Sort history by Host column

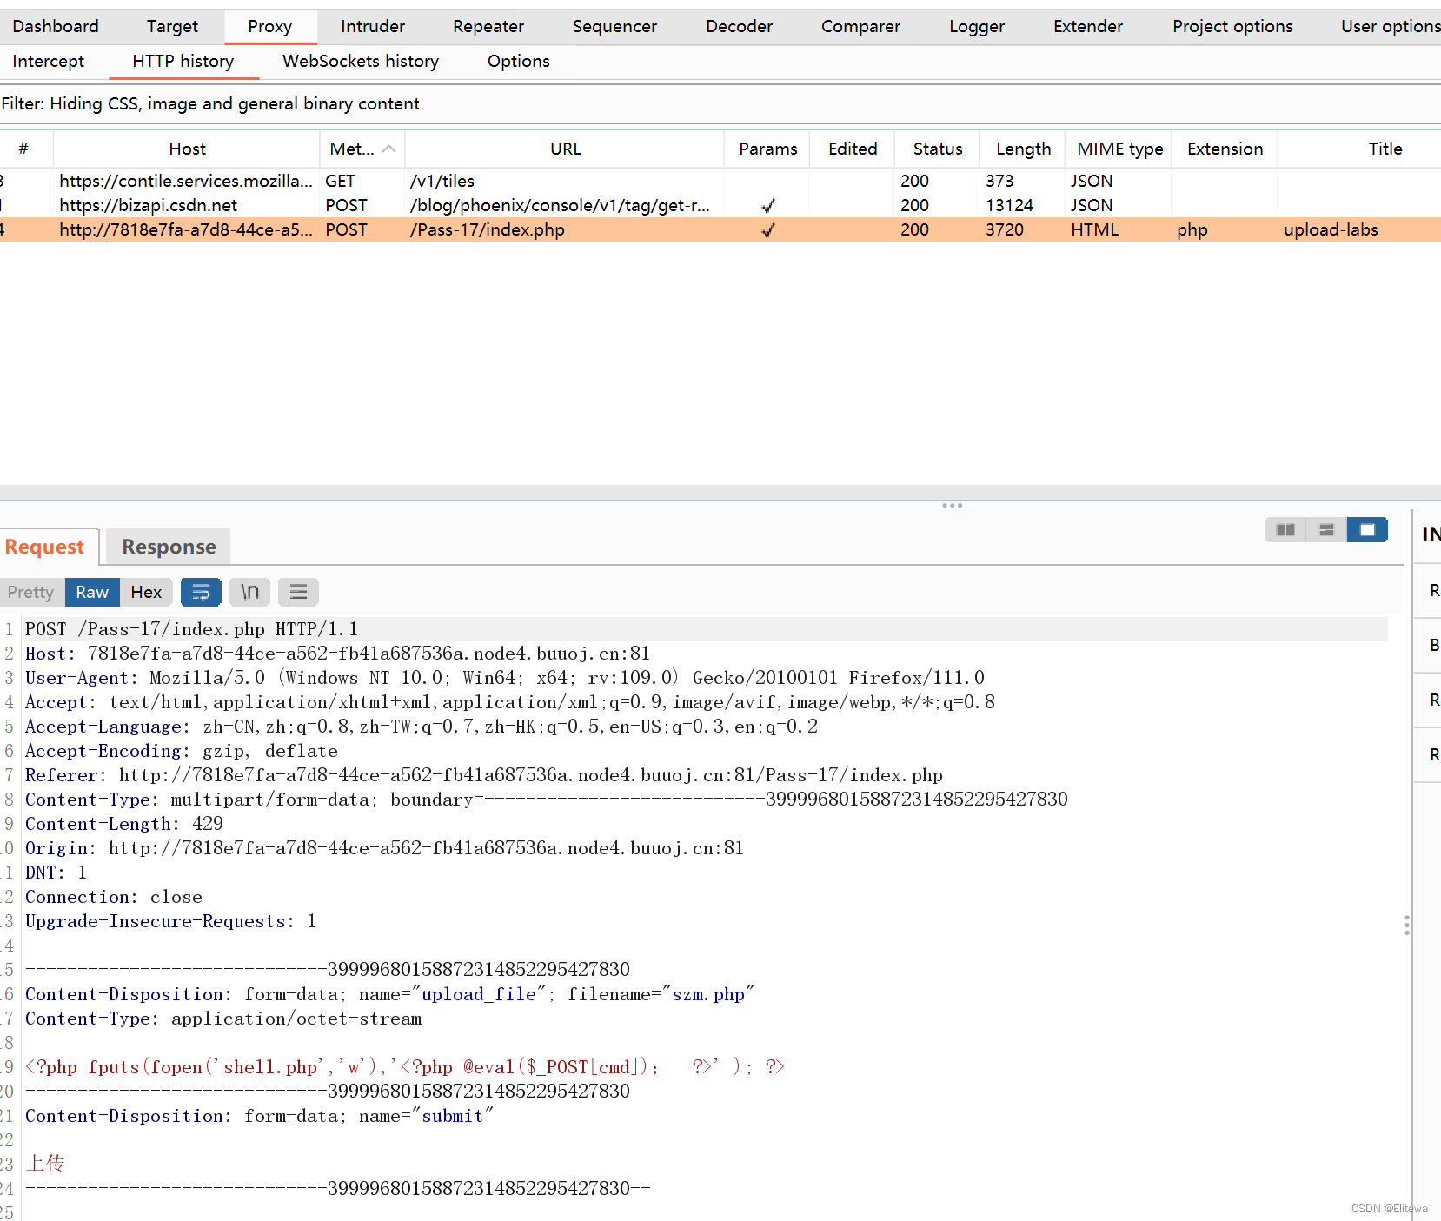pos(187,149)
